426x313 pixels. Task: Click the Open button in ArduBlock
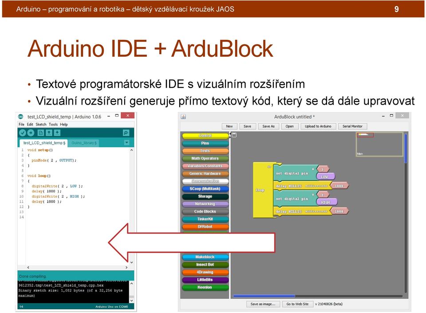(x=290, y=126)
